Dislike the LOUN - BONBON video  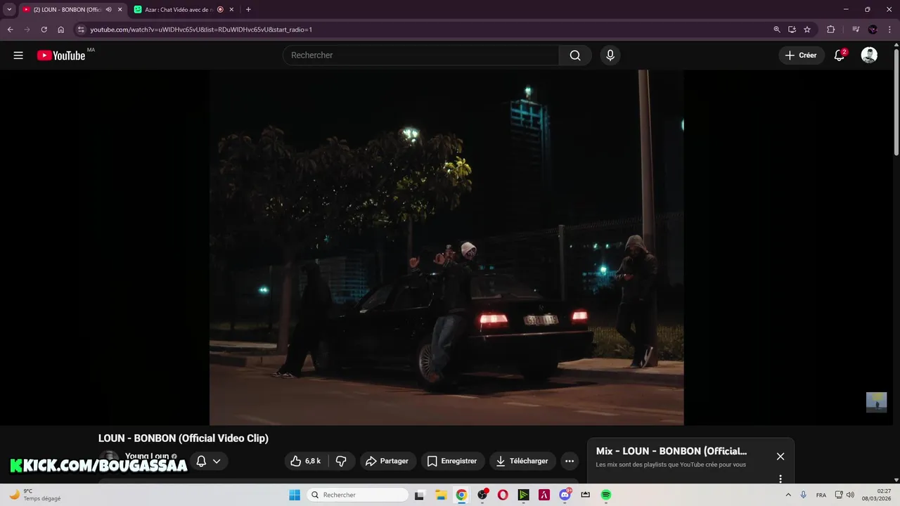[x=341, y=461]
